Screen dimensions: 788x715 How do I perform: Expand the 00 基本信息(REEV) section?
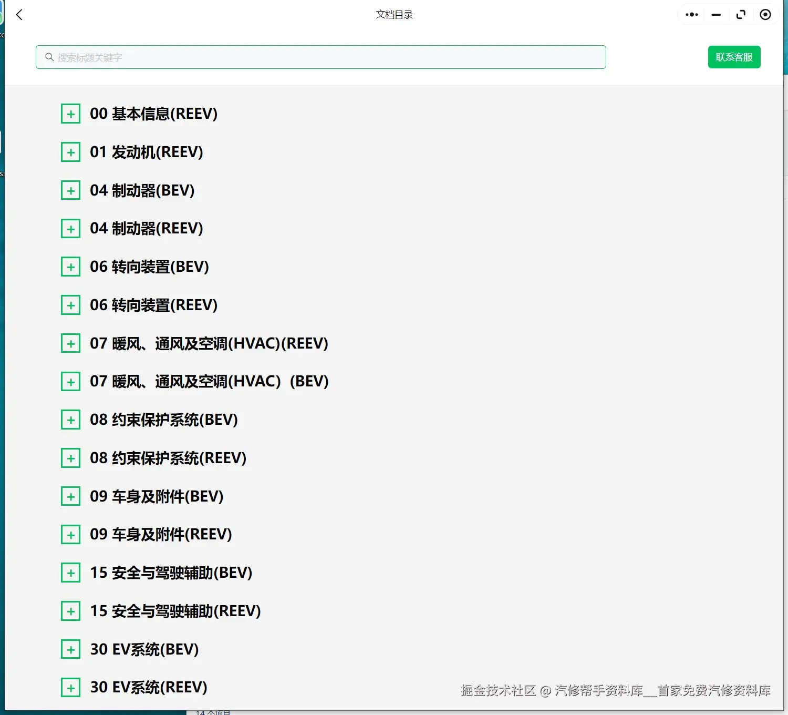click(x=70, y=114)
